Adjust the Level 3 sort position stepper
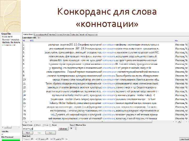This screenshot has width=189, height=141. click(66, 139)
